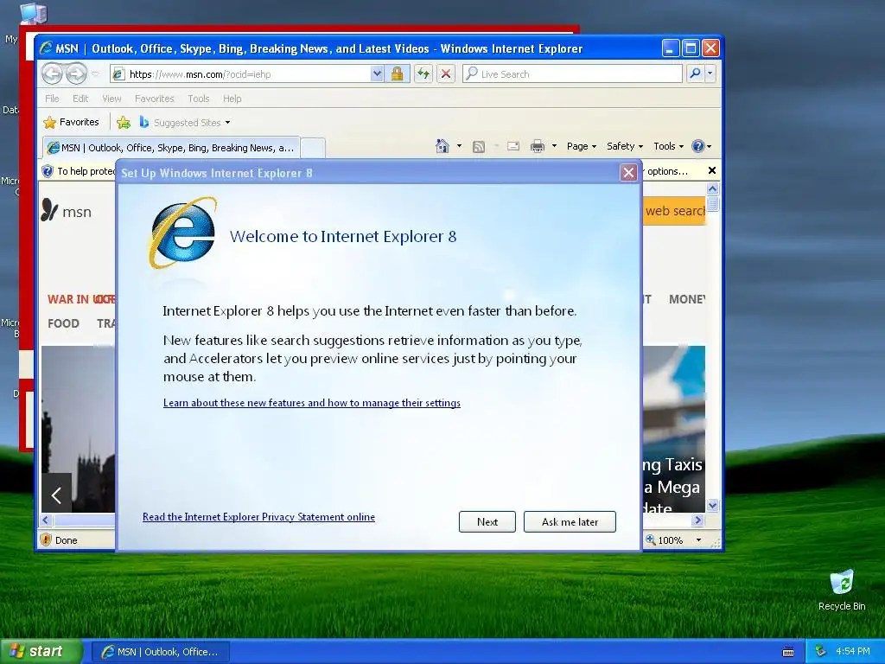
Task: Click the IE Forward navigation arrow
Action: pyautogui.click(x=76, y=74)
